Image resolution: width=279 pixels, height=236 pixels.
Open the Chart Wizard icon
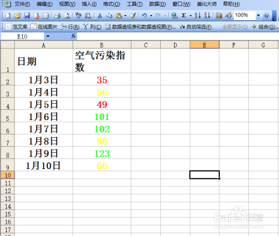point(219,16)
